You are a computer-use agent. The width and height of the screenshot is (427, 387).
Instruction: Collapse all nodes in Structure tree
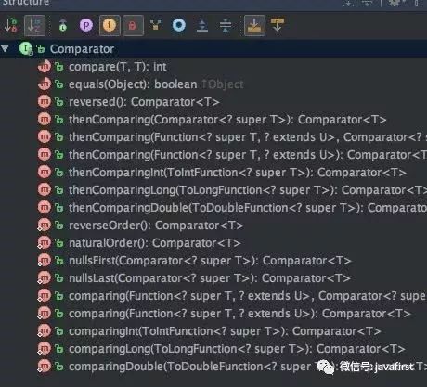click(x=226, y=25)
